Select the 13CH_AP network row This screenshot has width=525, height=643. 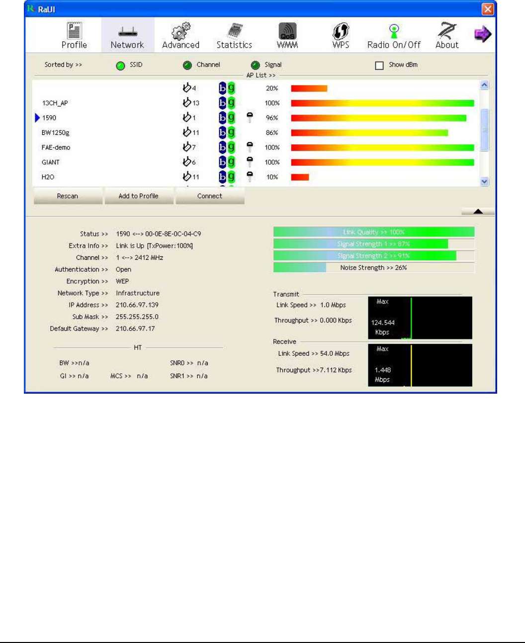256,103
